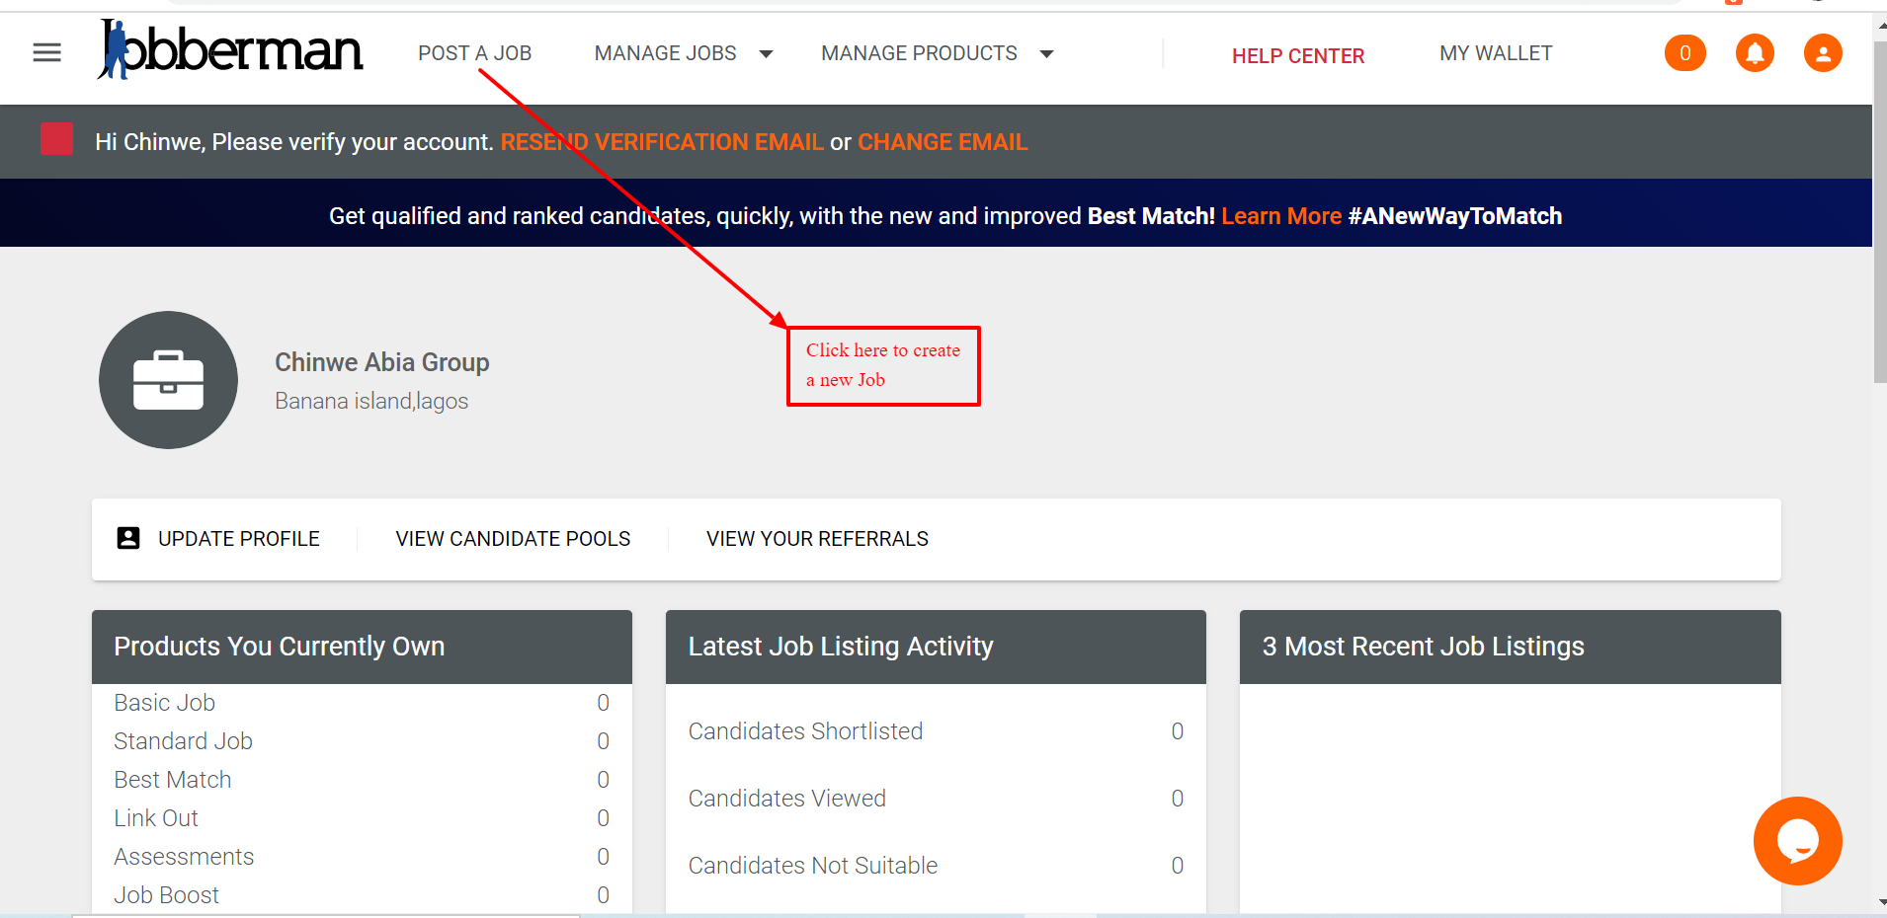The image size is (1887, 918).
Task: Expand the Manage Products dropdown arrow
Action: [x=1046, y=54]
